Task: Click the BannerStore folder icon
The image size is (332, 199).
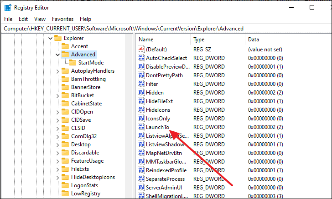Action: pos(65,87)
